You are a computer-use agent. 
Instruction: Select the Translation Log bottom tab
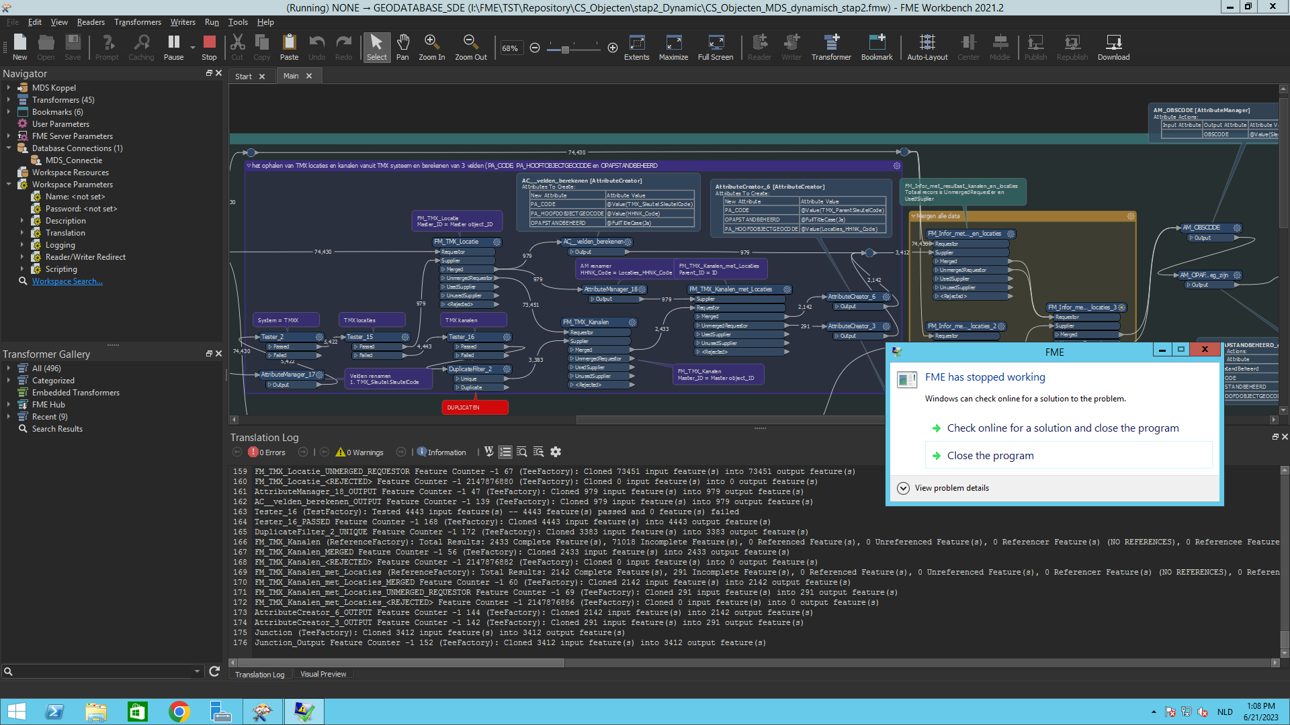pyautogui.click(x=259, y=675)
